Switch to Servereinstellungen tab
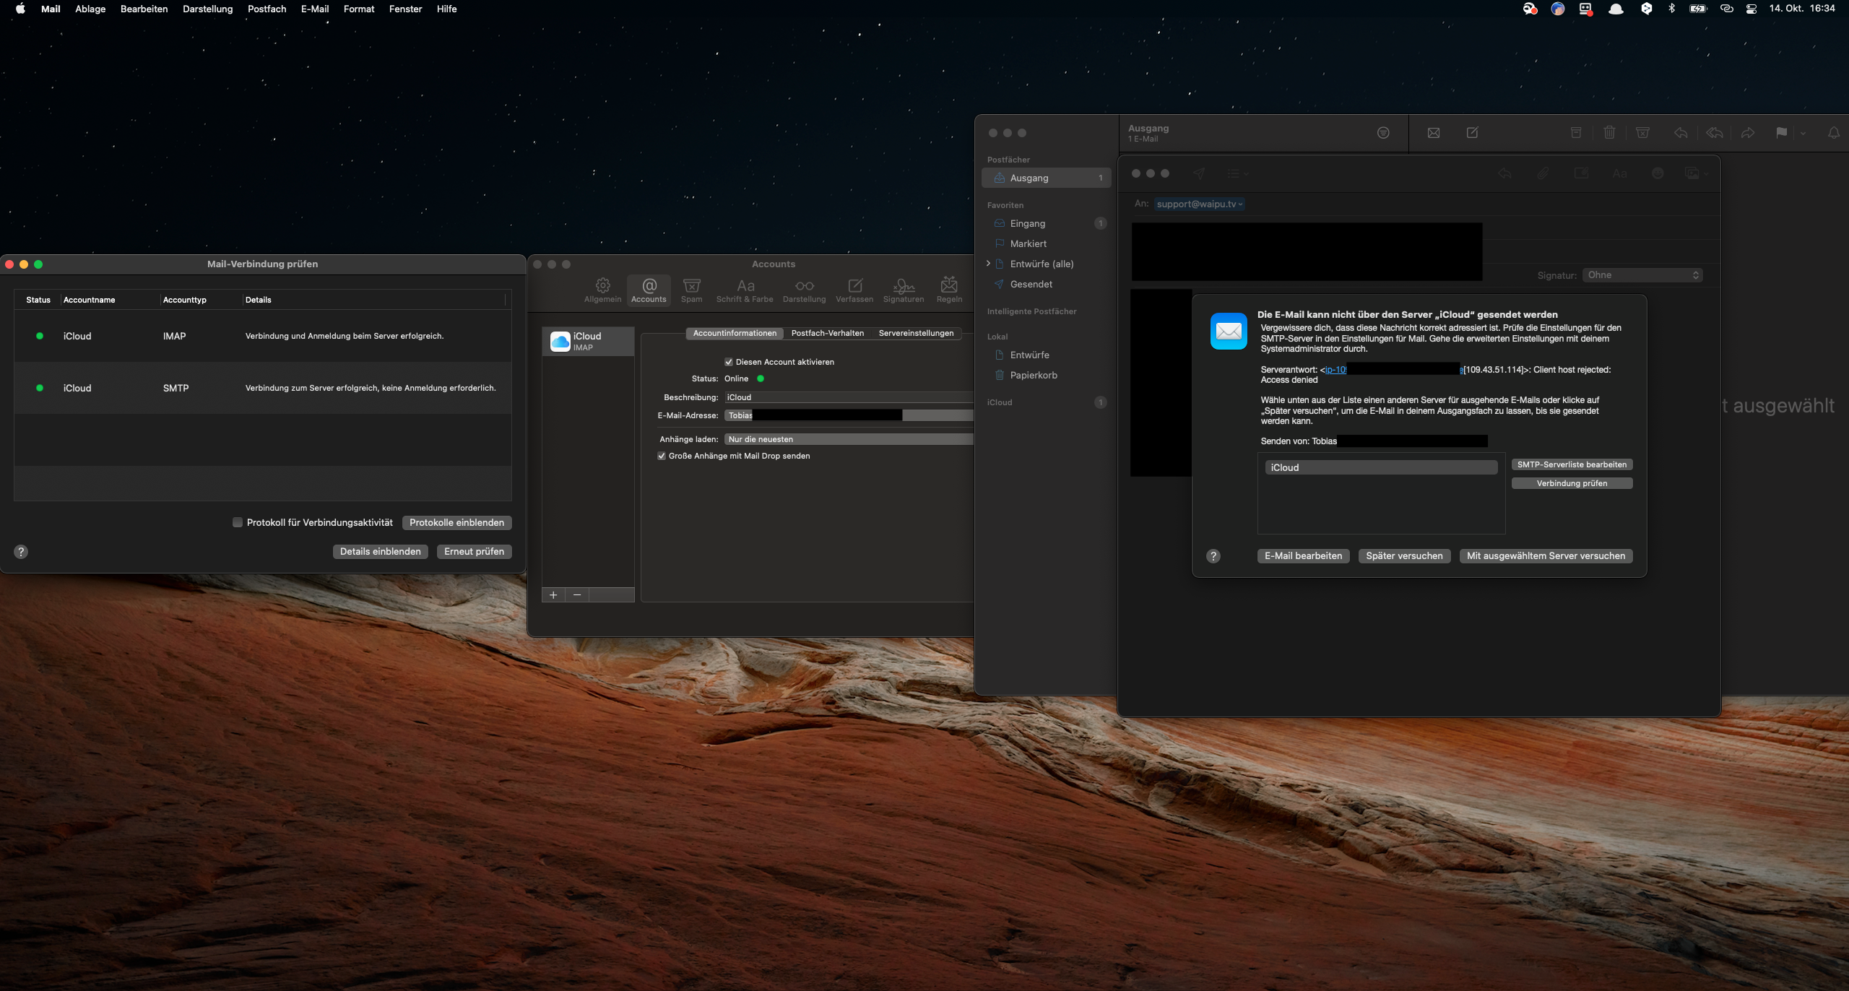Screen dimensions: 1849x991 [x=916, y=333]
